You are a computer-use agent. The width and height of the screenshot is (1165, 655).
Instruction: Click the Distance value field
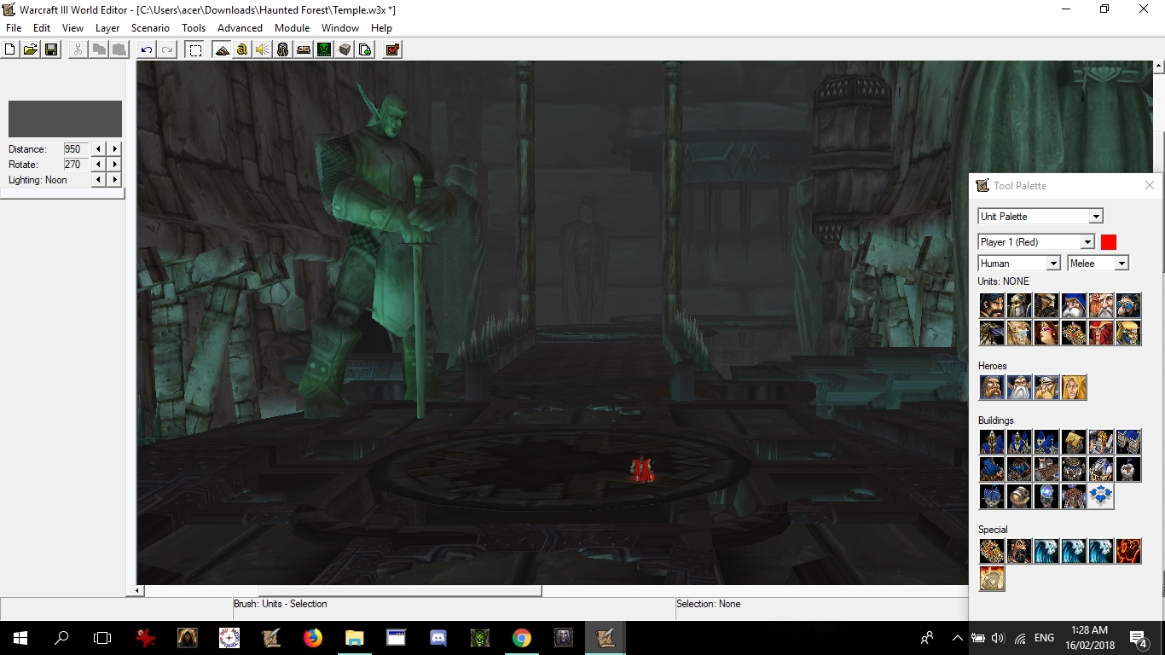pyautogui.click(x=76, y=149)
